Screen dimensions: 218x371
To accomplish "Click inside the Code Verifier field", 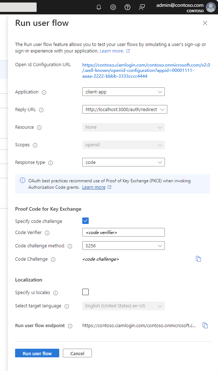I will (124, 232).
